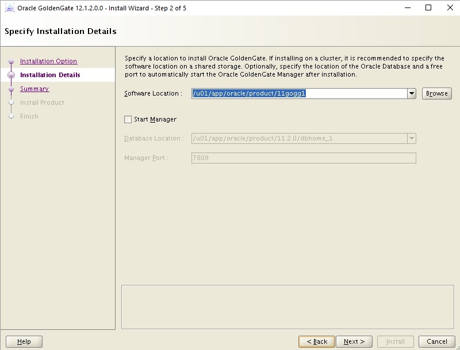The width and height of the screenshot is (460, 350).
Task: Click into the Software Location text field
Action: pos(299,93)
